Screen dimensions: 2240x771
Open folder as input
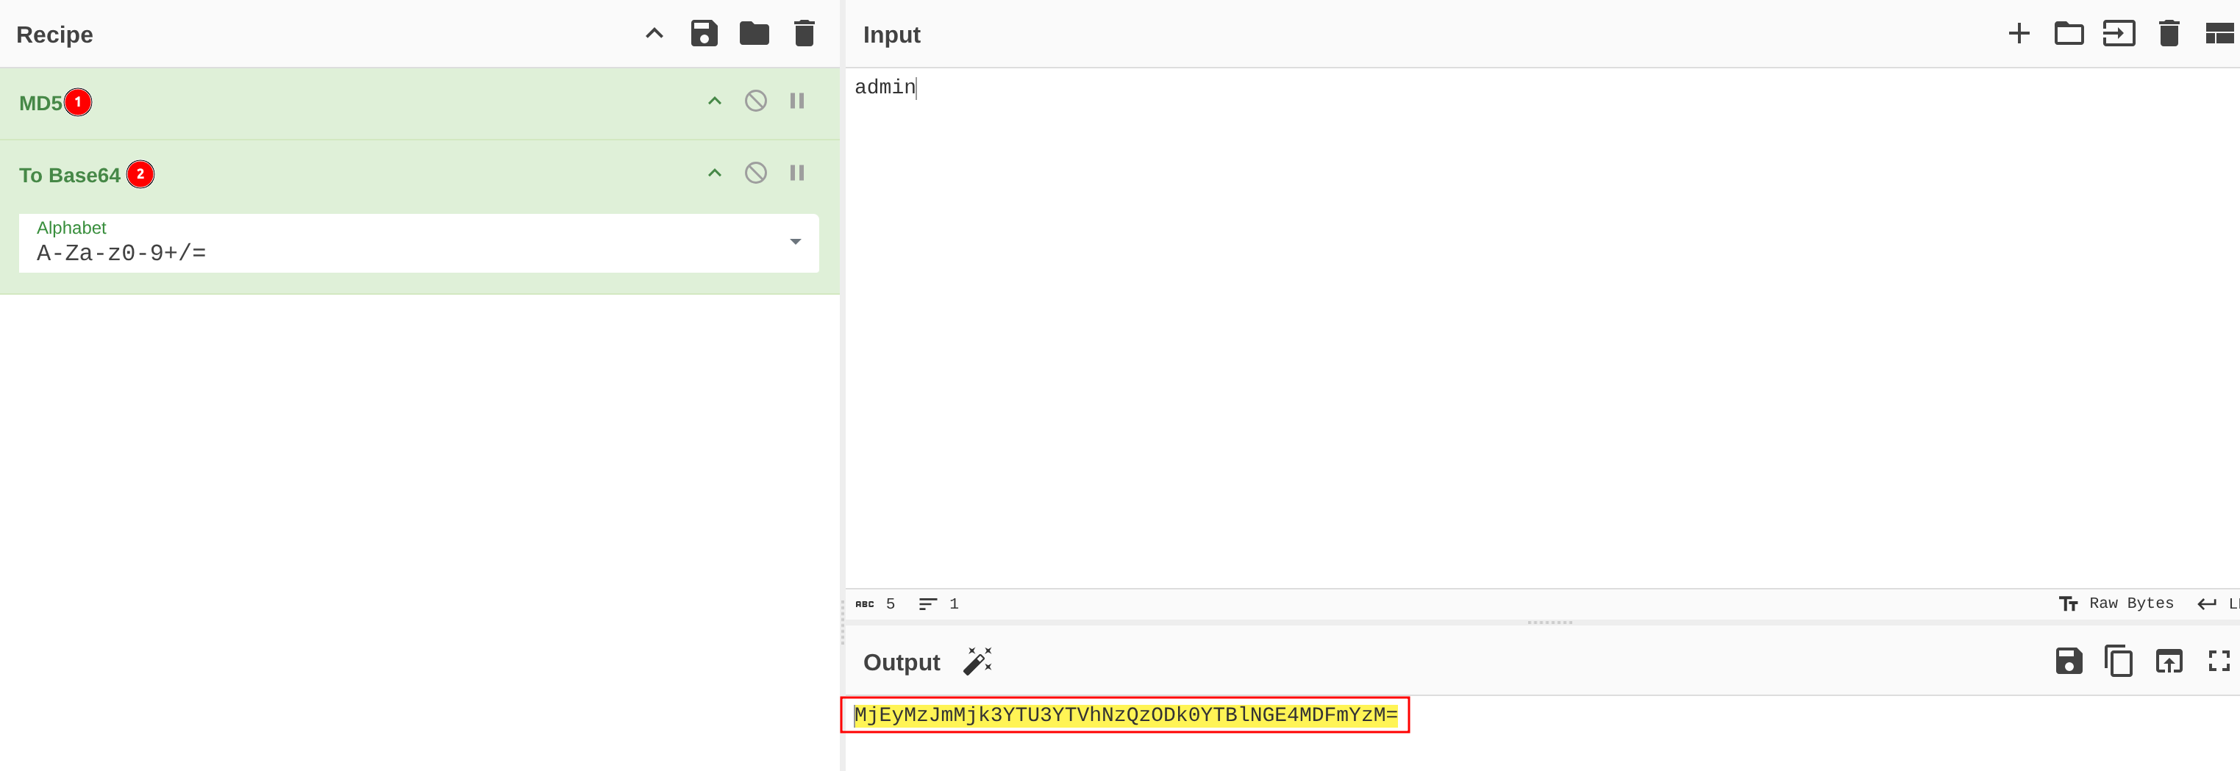click(x=2068, y=34)
